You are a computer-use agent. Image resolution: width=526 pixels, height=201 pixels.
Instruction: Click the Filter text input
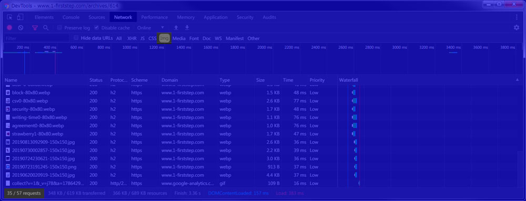36,38
